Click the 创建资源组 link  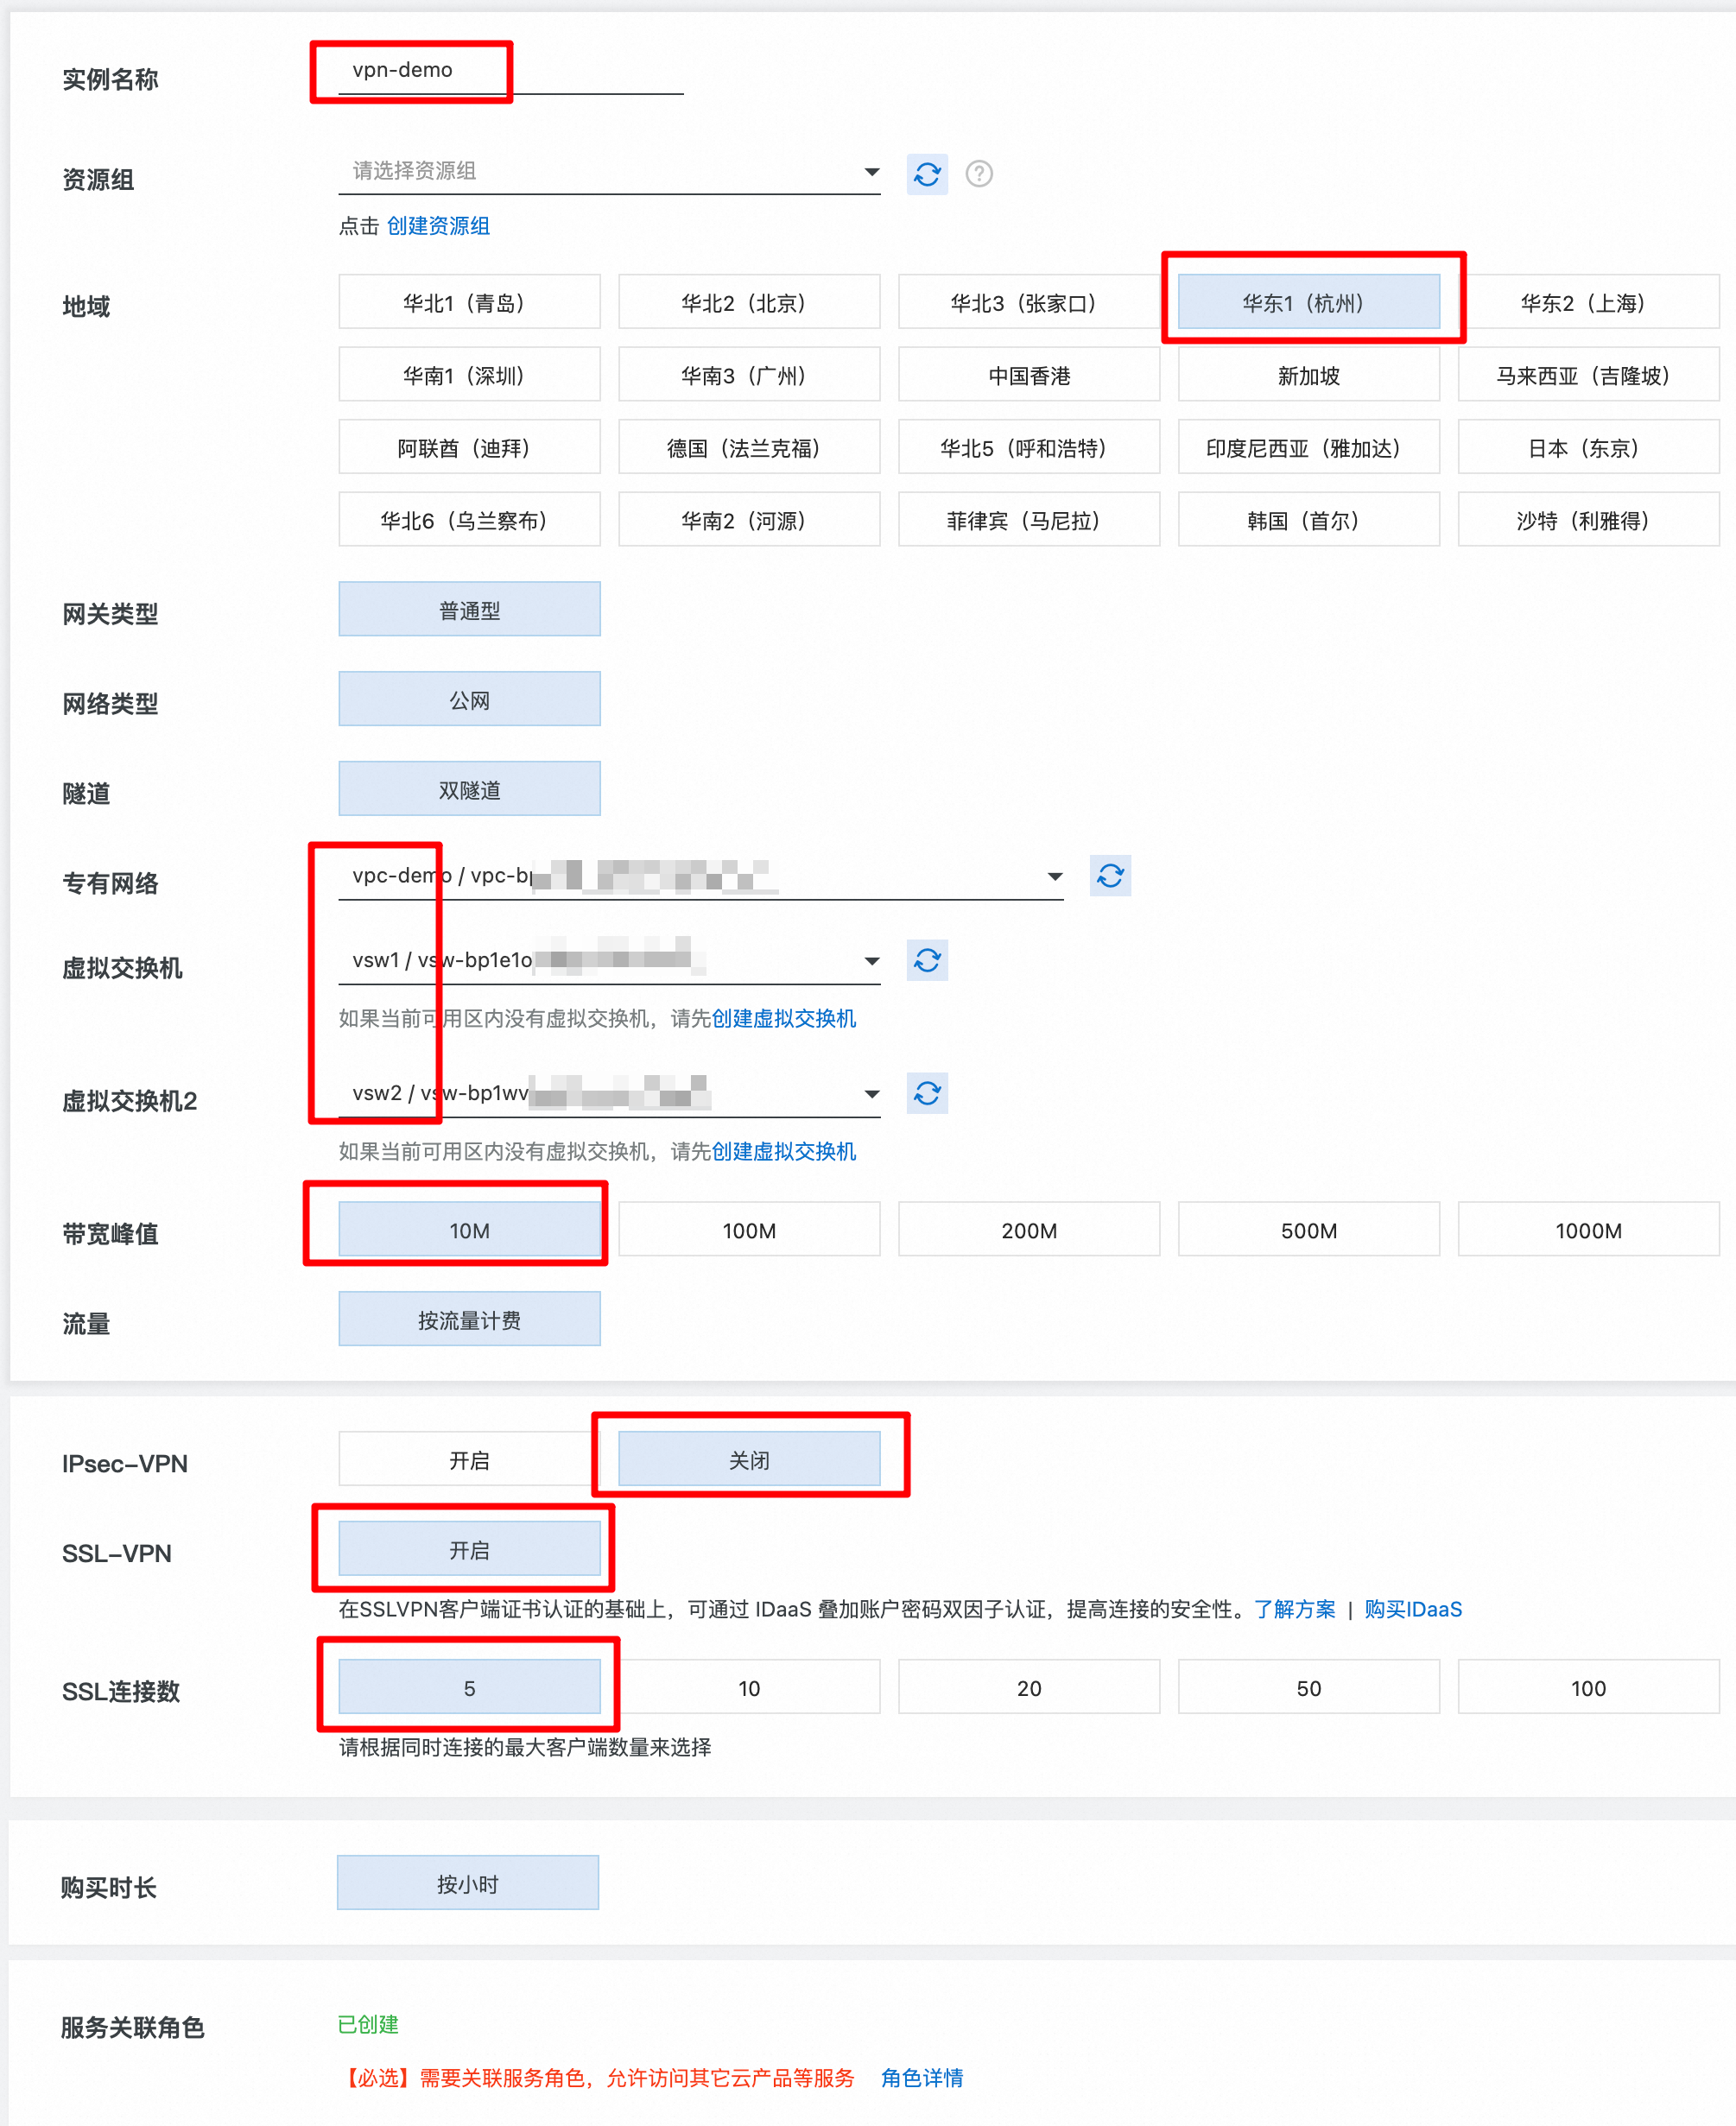point(438,226)
